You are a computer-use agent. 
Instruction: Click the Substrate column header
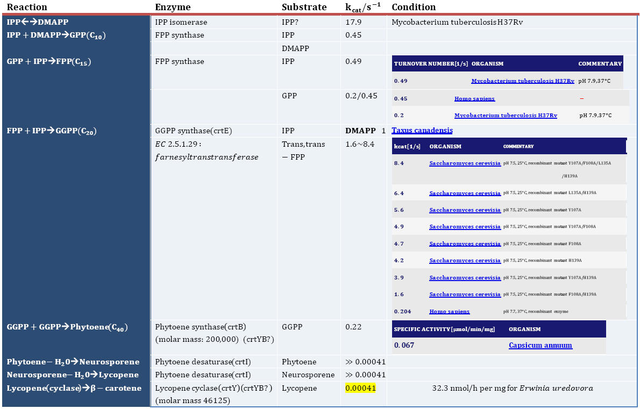click(304, 7)
